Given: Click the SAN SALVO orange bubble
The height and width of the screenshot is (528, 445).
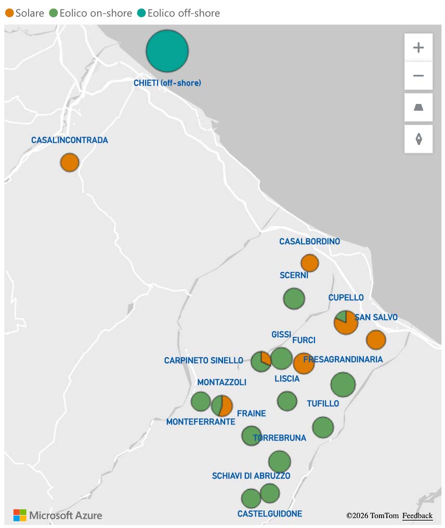Looking at the screenshot, I should coord(375,340).
